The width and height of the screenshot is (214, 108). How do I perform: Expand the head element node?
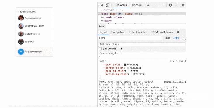tap(102, 17)
